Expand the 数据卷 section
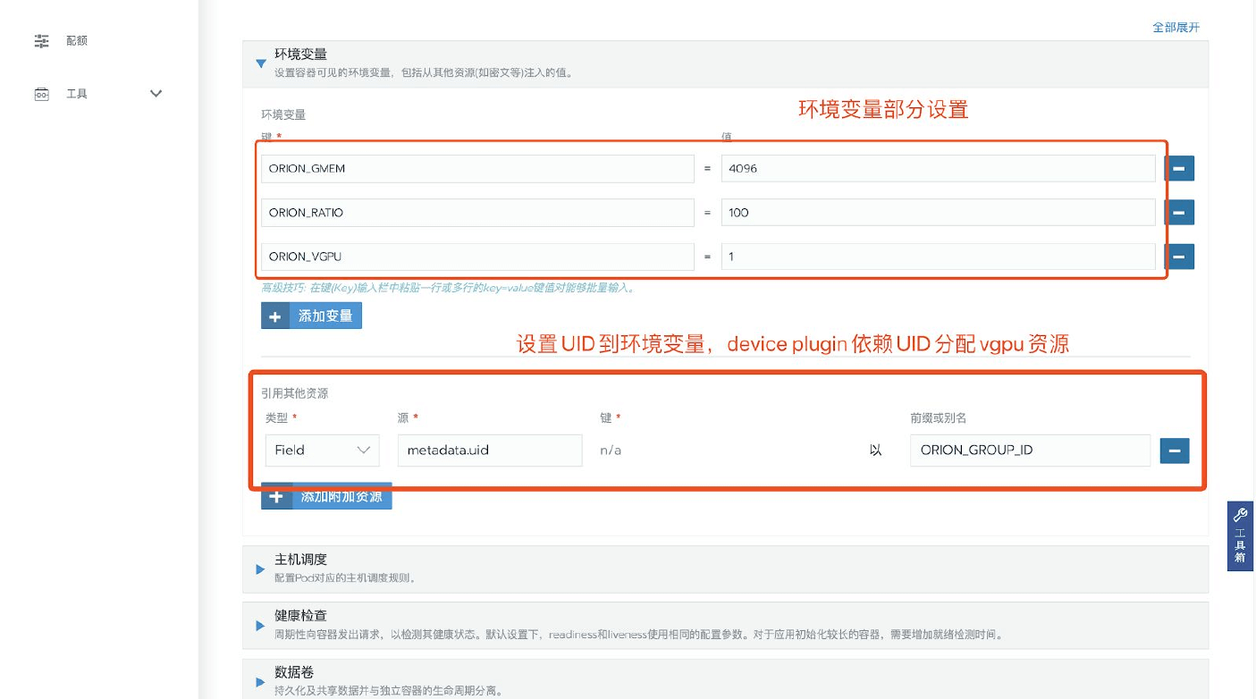This screenshot has height=699, width=1256. pyautogui.click(x=261, y=681)
